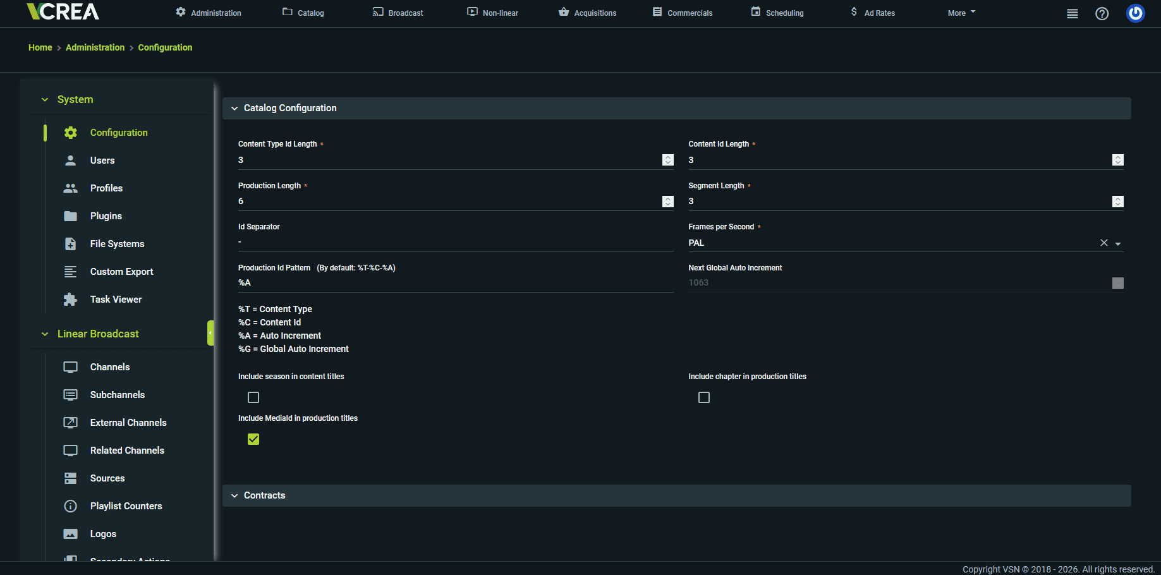
Task: Expand the Contracts section
Action: coord(234,496)
